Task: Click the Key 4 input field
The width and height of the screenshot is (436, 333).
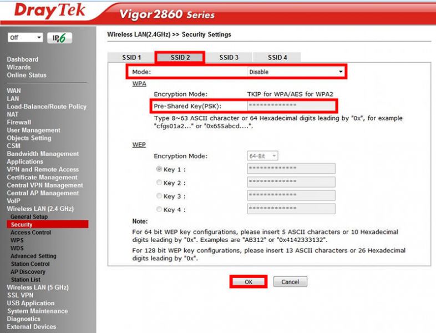Action: pos(291,209)
